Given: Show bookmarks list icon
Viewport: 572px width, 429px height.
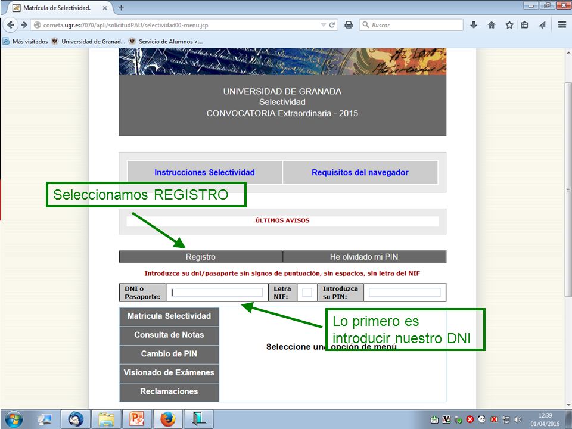Looking at the screenshot, I should point(524,25).
